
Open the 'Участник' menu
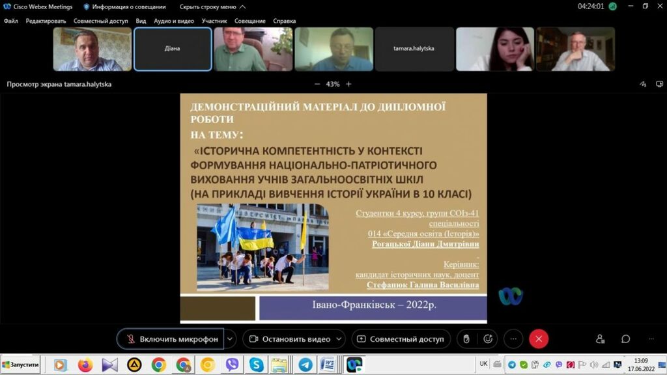(x=214, y=21)
